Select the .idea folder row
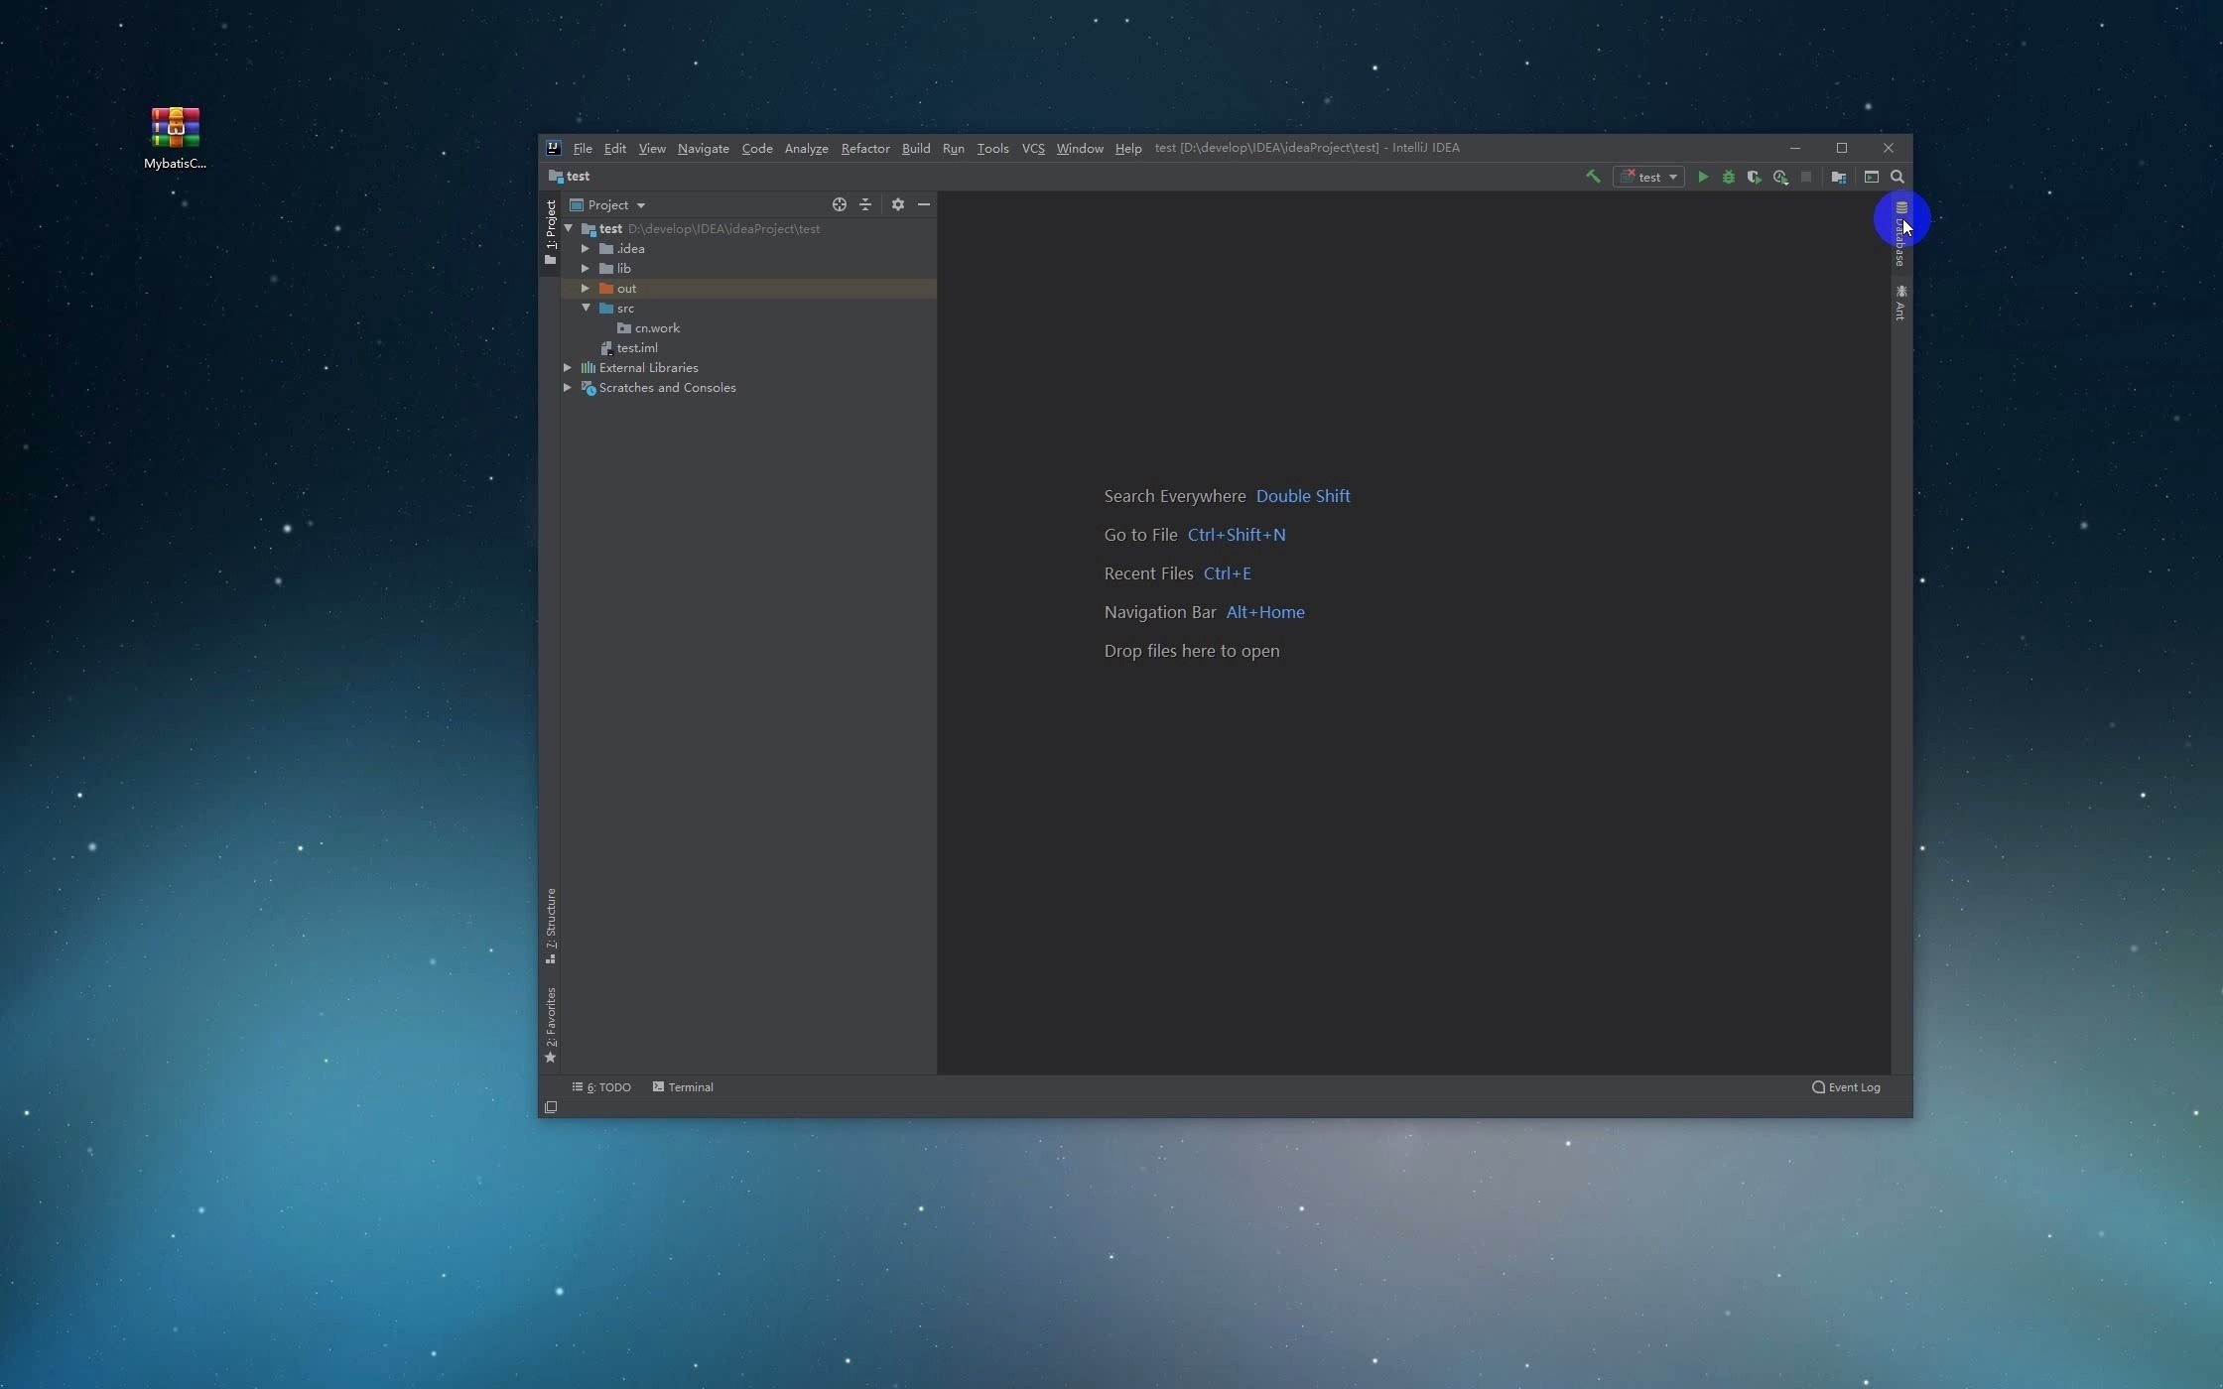 pos(749,249)
